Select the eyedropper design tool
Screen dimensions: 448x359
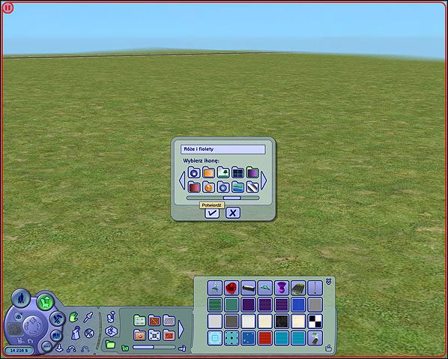[88, 317]
